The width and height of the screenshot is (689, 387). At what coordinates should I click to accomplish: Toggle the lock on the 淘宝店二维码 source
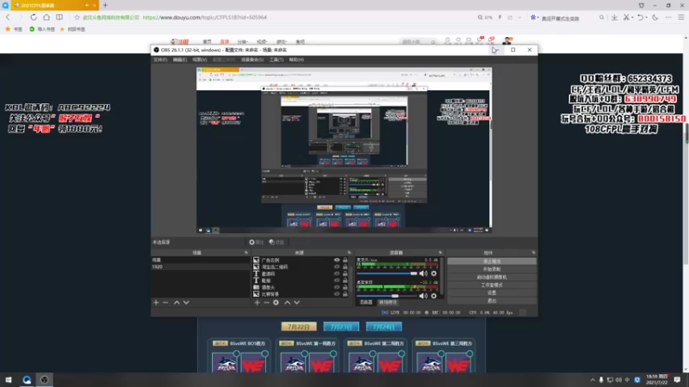(x=345, y=267)
